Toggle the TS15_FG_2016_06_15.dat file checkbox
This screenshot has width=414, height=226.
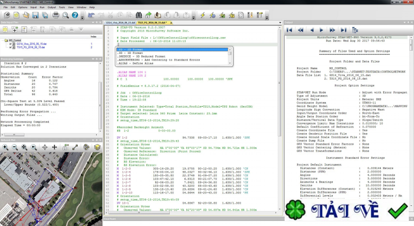(x=9, y=47)
